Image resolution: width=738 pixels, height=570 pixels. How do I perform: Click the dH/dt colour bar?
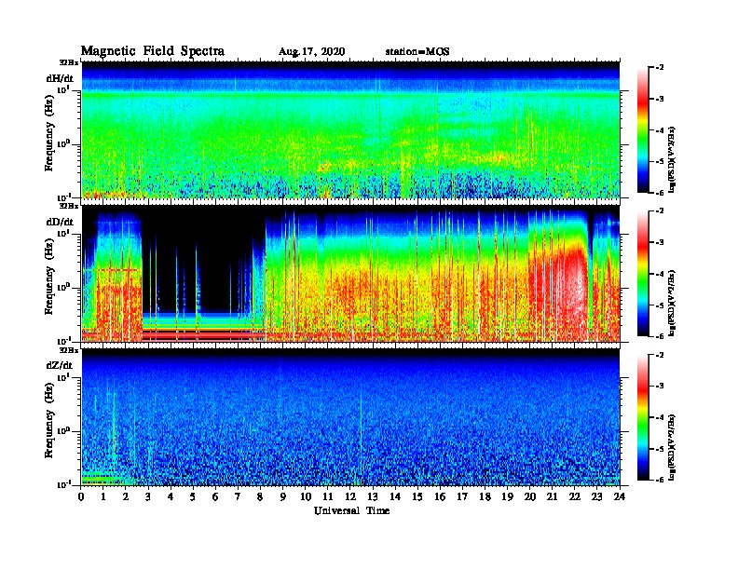(x=643, y=130)
